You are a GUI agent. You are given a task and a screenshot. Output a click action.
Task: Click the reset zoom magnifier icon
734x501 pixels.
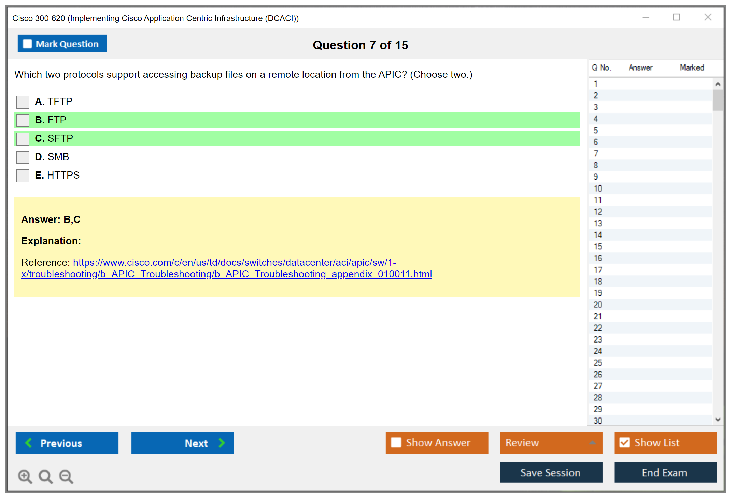coord(45,476)
